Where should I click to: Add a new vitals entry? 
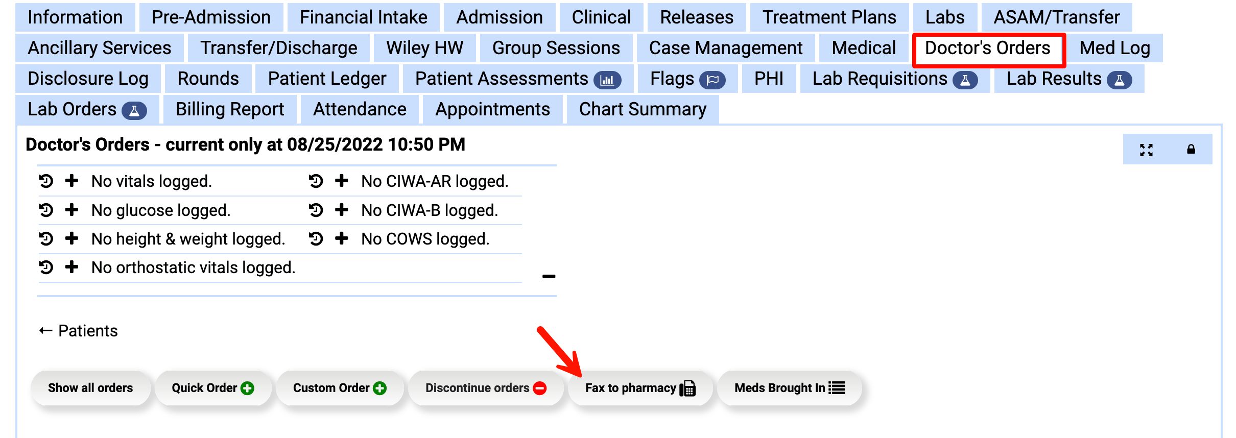click(x=72, y=181)
